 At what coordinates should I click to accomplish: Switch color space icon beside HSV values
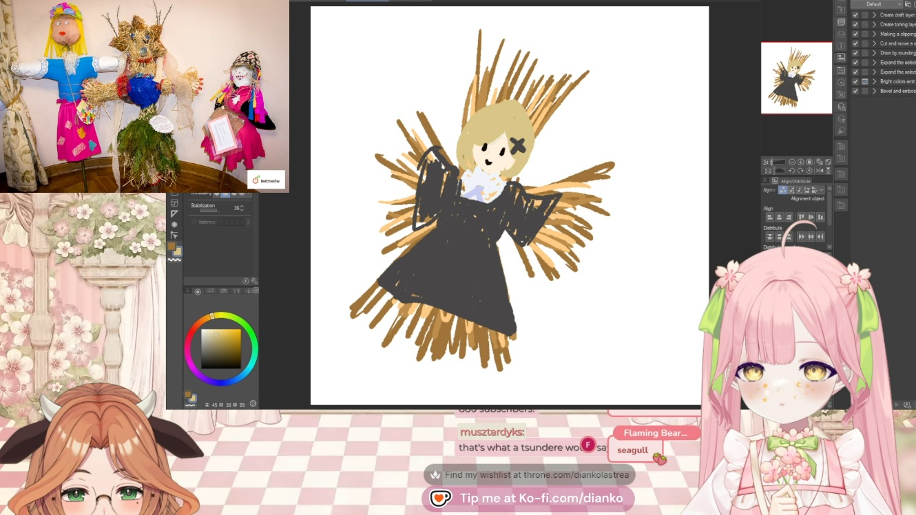point(253,404)
